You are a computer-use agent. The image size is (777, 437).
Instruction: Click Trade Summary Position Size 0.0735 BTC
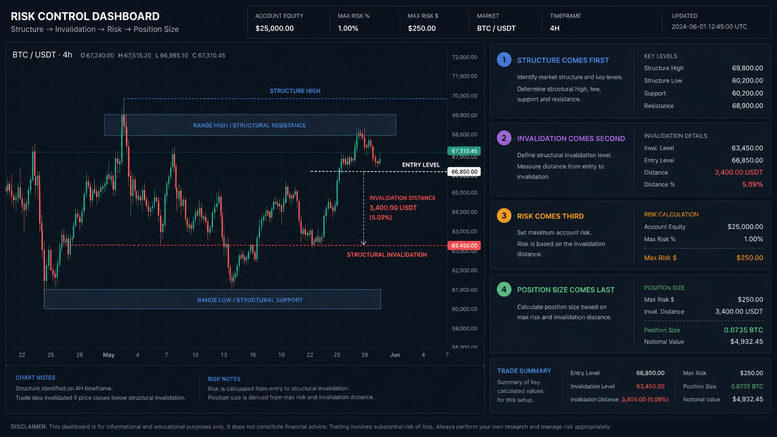pyautogui.click(x=747, y=386)
